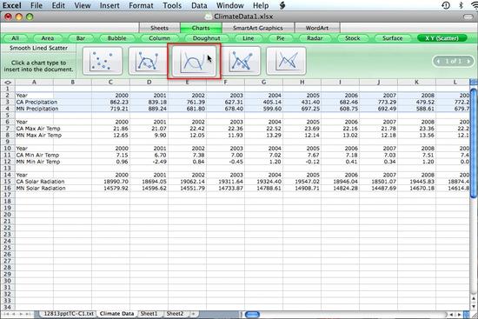The width and height of the screenshot is (478, 319).
Task: Select cell with value 18990.70
Action: click(111, 182)
